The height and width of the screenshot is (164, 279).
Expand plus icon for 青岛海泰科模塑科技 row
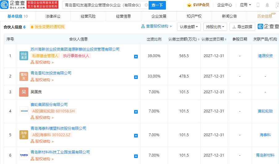point(136,136)
